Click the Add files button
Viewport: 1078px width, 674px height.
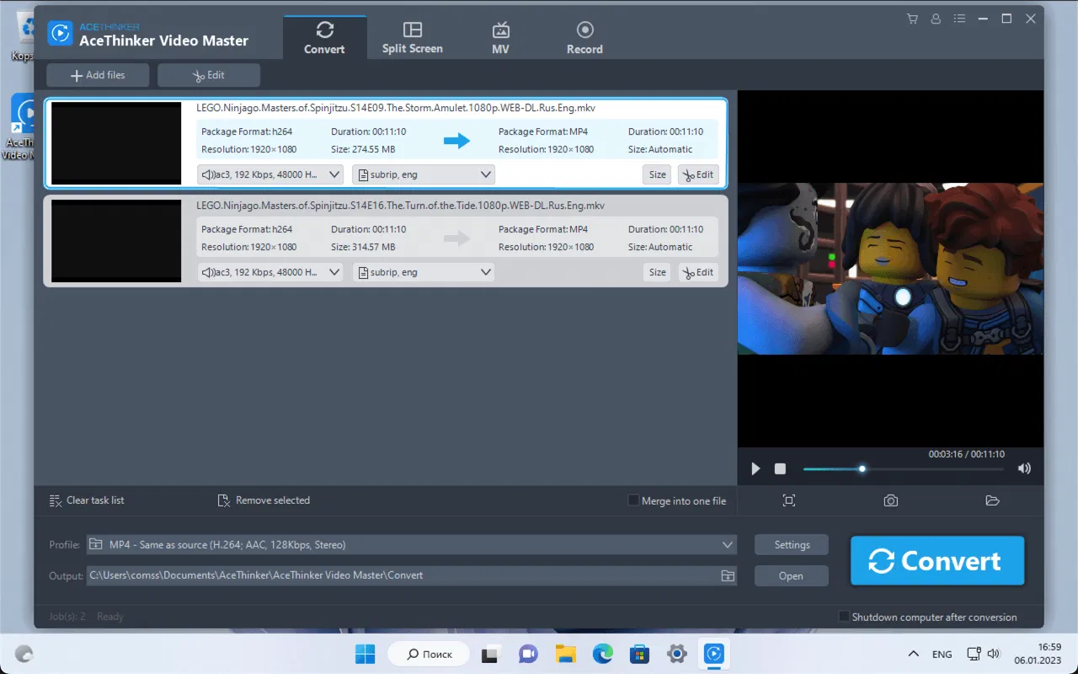(x=98, y=75)
